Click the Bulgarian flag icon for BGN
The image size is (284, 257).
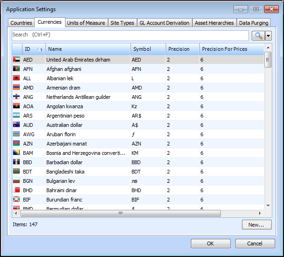tap(16, 181)
